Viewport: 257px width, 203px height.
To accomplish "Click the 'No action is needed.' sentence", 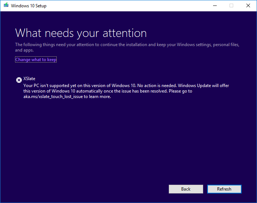I will point(157,86).
